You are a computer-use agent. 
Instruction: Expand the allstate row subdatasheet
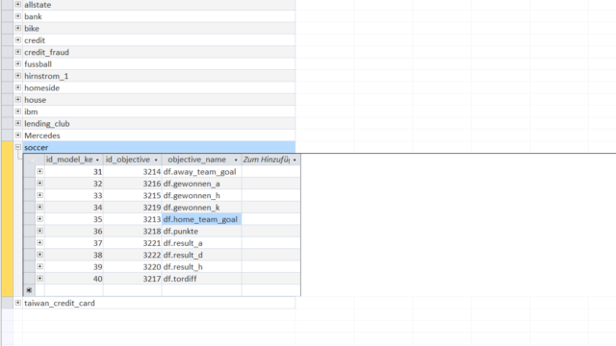(x=18, y=4)
